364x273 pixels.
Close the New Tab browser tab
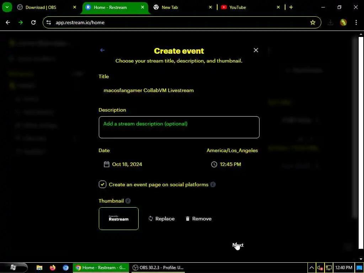coord(210,7)
